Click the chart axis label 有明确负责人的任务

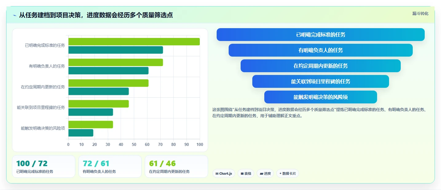47,66
